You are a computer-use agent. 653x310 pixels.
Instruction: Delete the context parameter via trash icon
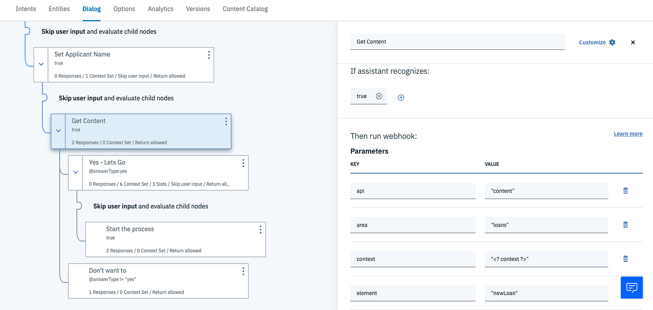pyautogui.click(x=625, y=259)
